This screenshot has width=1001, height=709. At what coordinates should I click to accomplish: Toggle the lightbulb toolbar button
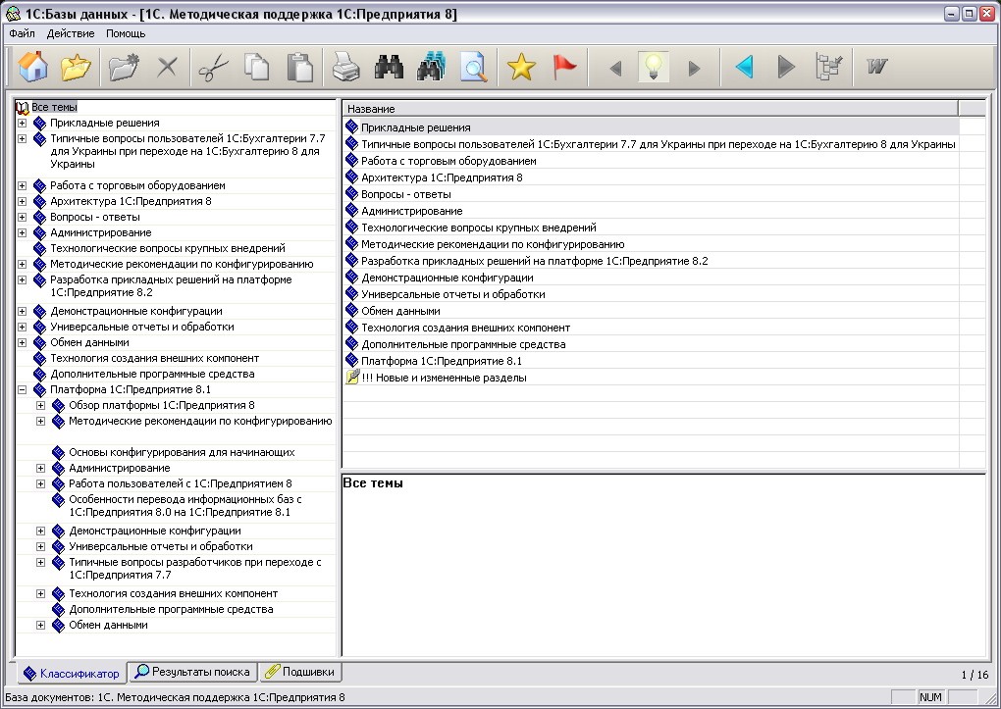coord(654,67)
